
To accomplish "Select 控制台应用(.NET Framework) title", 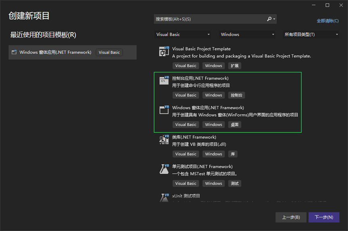I will click(200, 78).
